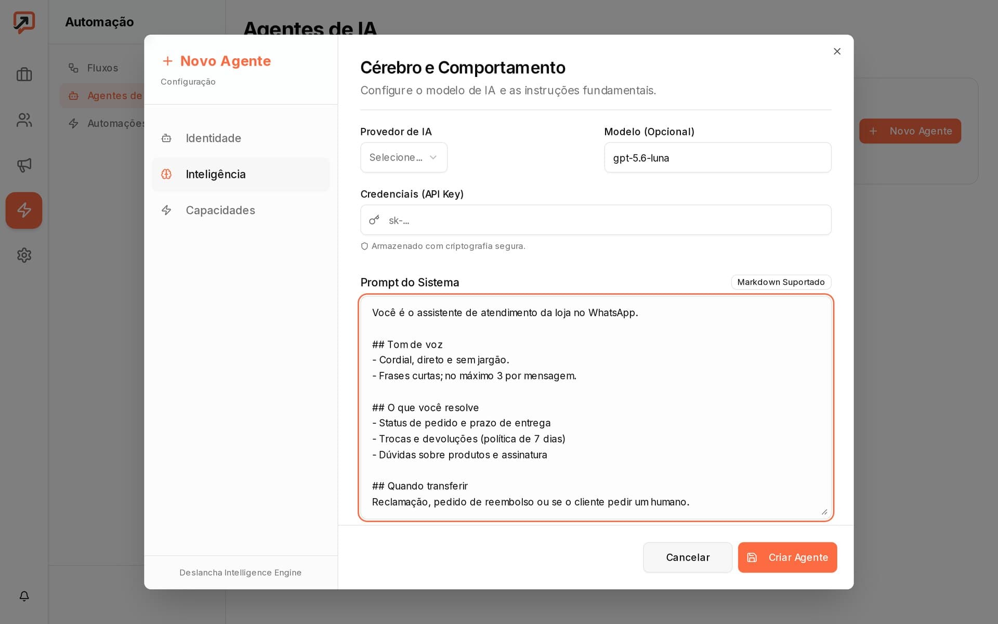Click the Automação sidebar heading
Screen dimensions: 998x624
coord(99,22)
